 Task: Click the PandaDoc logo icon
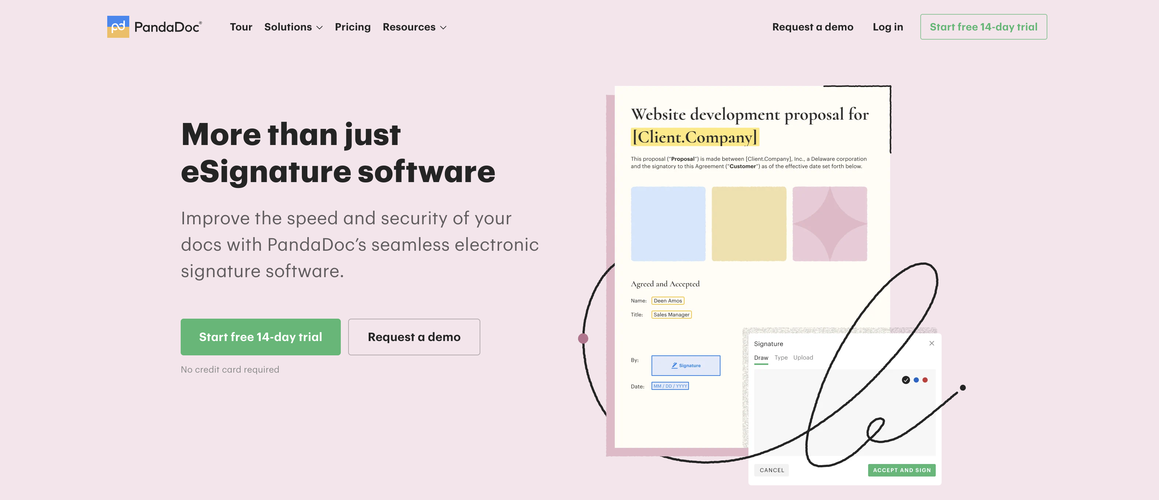tap(118, 27)
